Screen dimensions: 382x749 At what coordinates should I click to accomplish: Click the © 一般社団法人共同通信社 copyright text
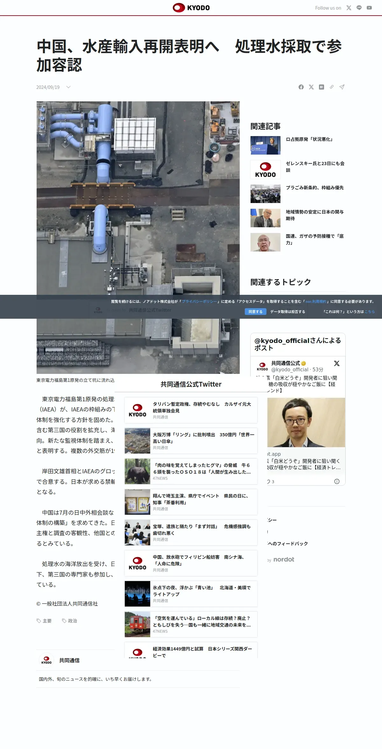click(x=67, y=604)
